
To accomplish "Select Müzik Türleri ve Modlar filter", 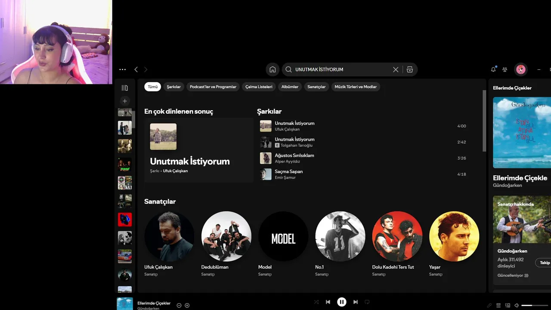I will point(356,87).
